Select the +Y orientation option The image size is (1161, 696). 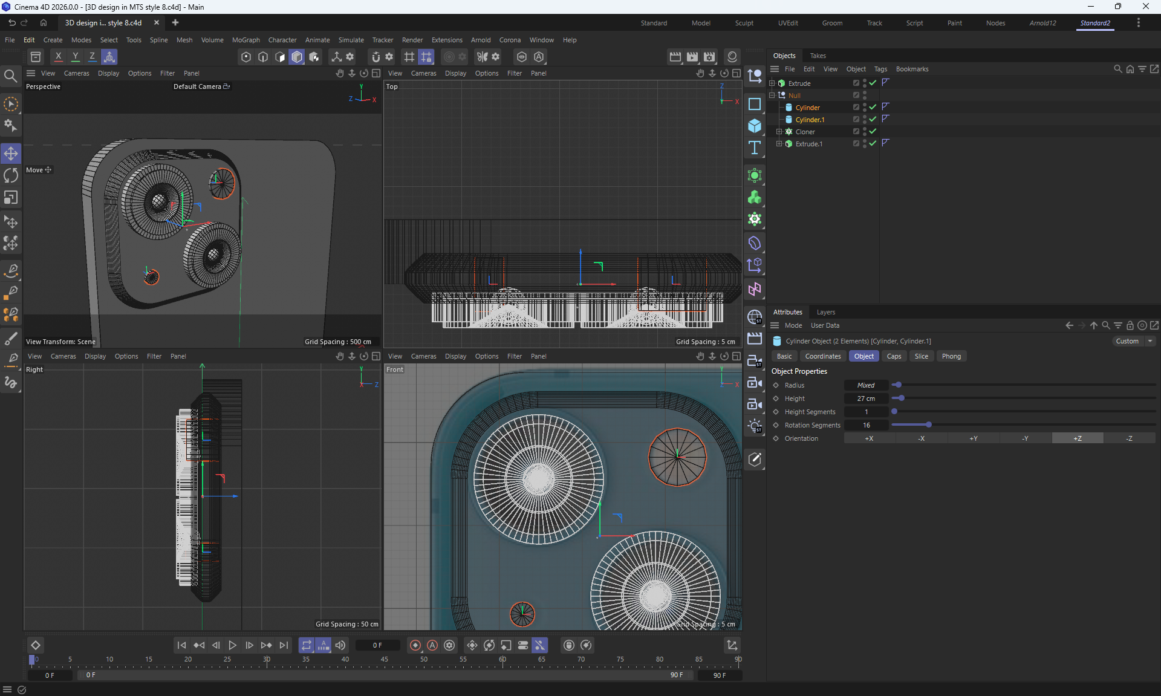974,438
